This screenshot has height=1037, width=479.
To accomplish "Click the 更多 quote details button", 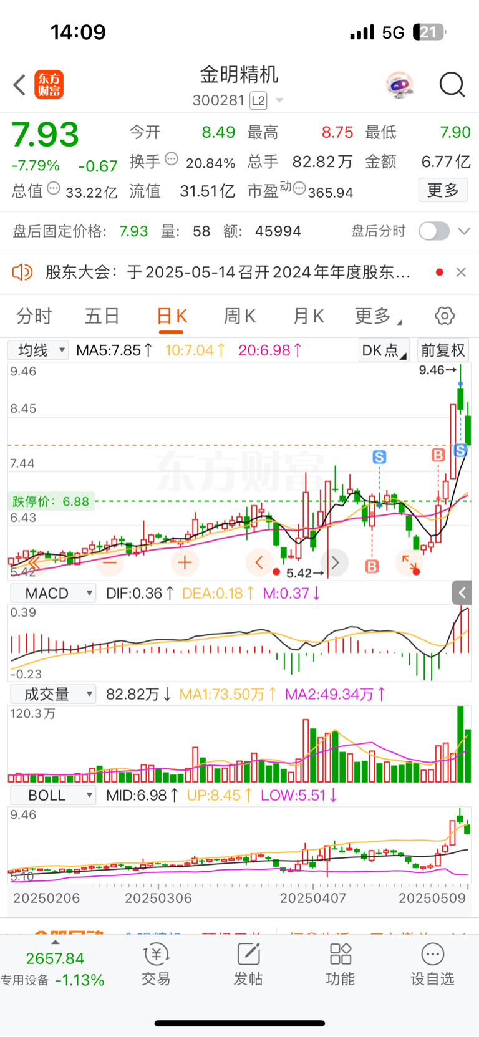I will (x=443, y=190).
